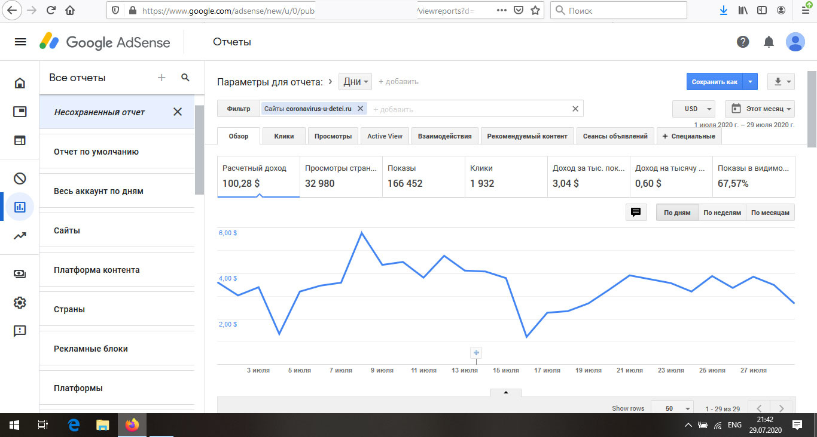817x437 pixels.
Task: Open AdSense help via question mark icon
Action: pyautogui.click(x=743, y=42)
